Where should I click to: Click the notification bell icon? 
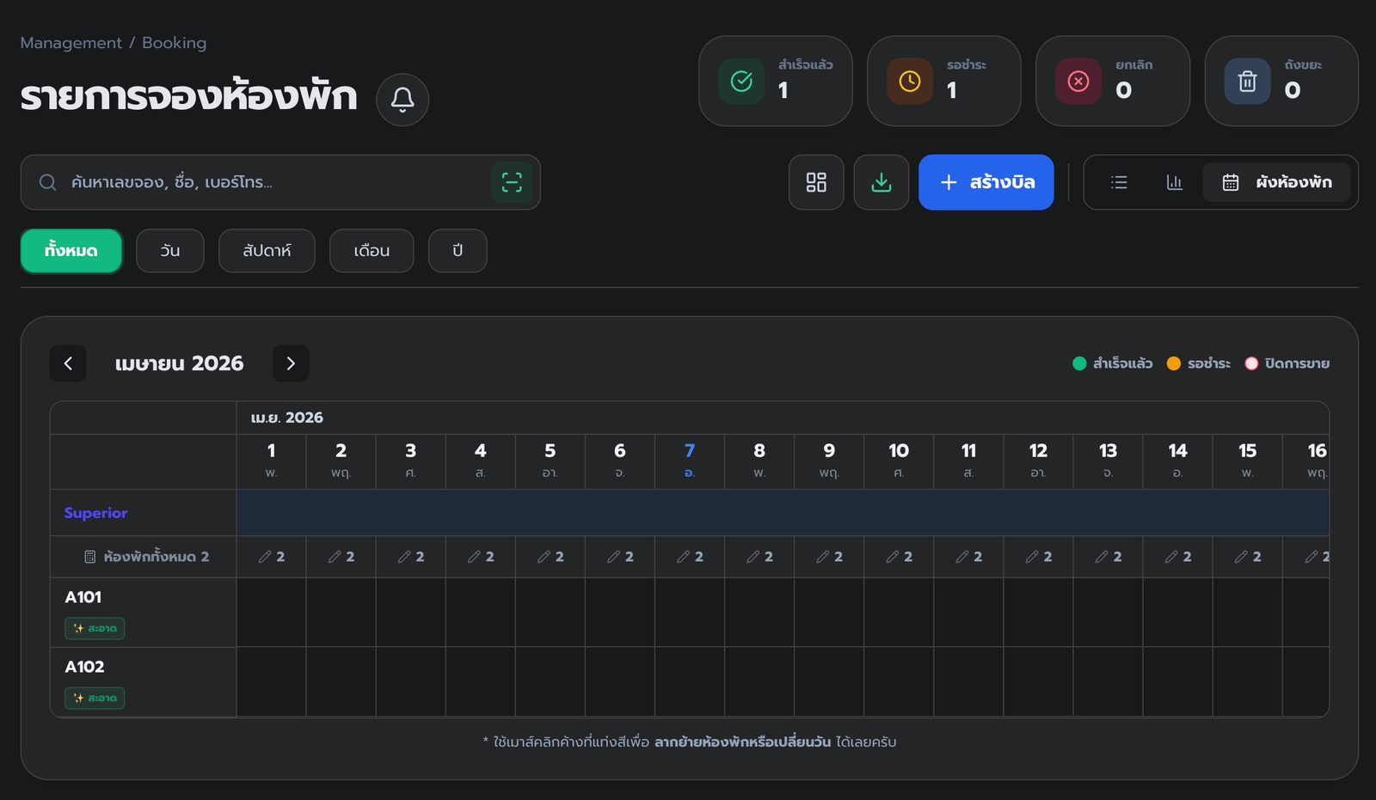(402, 100)
